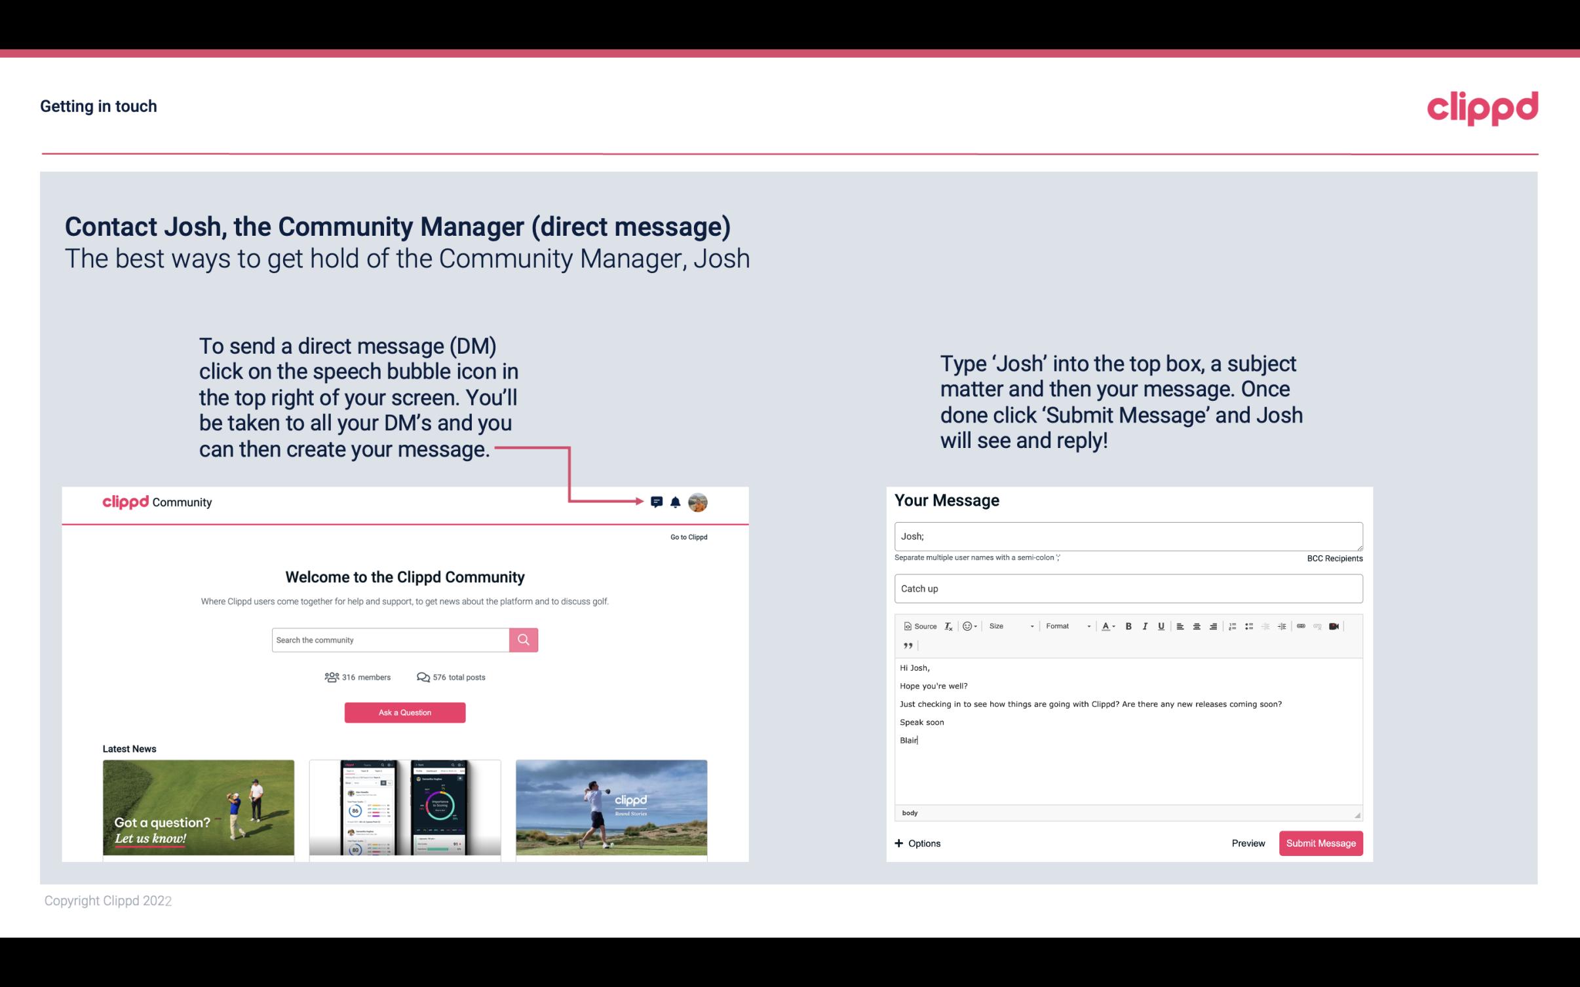Click the Preview button before submitting
The image size is (1580, 987).
click(x=1248, y=843)
